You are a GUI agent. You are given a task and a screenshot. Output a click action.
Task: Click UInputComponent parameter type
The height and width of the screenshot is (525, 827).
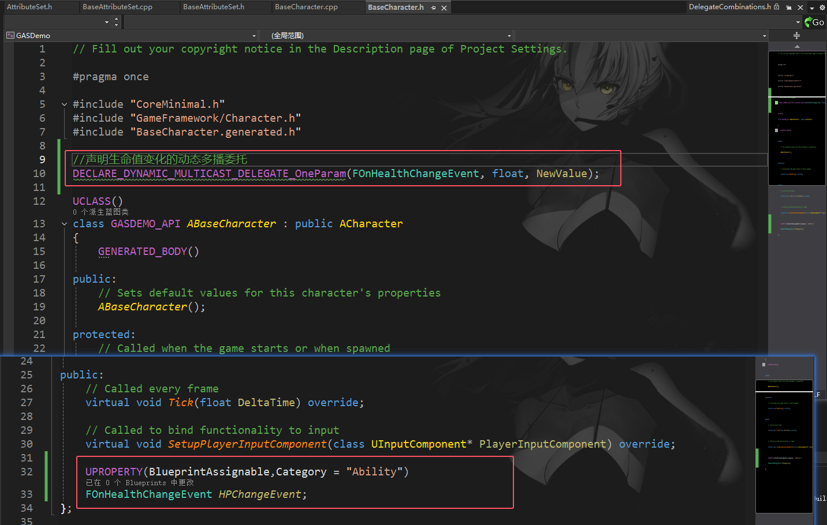pyautogui.click(x=419, y=444)
